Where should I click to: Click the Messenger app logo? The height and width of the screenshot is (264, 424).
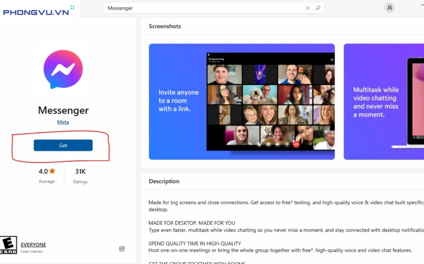[x=63, y=69]
